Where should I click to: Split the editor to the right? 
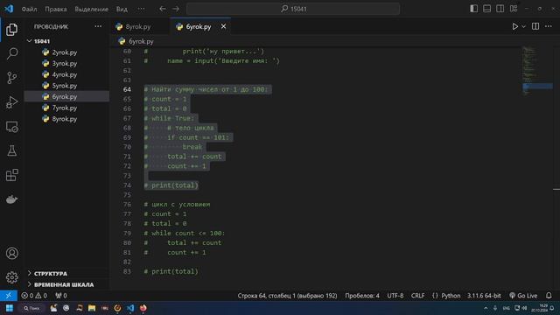[535, 26]
